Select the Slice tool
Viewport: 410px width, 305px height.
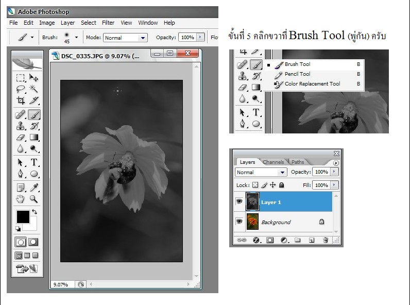[34, 100]
